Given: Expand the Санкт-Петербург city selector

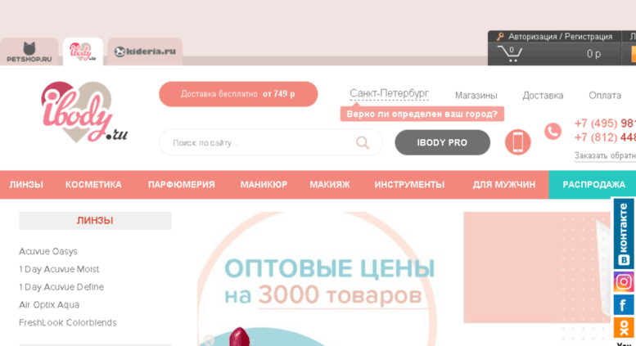Looking at the screenshot, I should point(389,94).
